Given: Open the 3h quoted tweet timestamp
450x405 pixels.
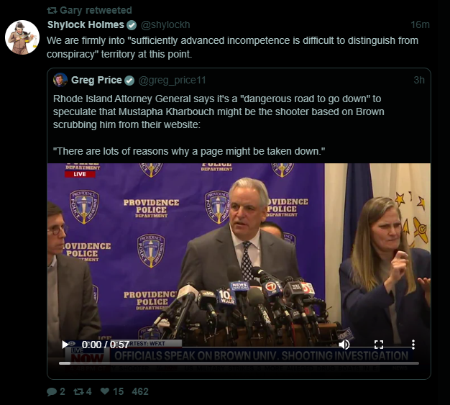Looking at the screenshot, I should point(418,80).
